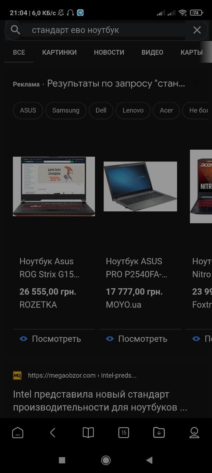
Task: Go back using the bottom bar arrow
Action: coord(53,432)
